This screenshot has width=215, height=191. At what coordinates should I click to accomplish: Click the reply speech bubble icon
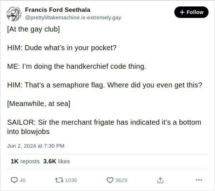pos(14,180)
